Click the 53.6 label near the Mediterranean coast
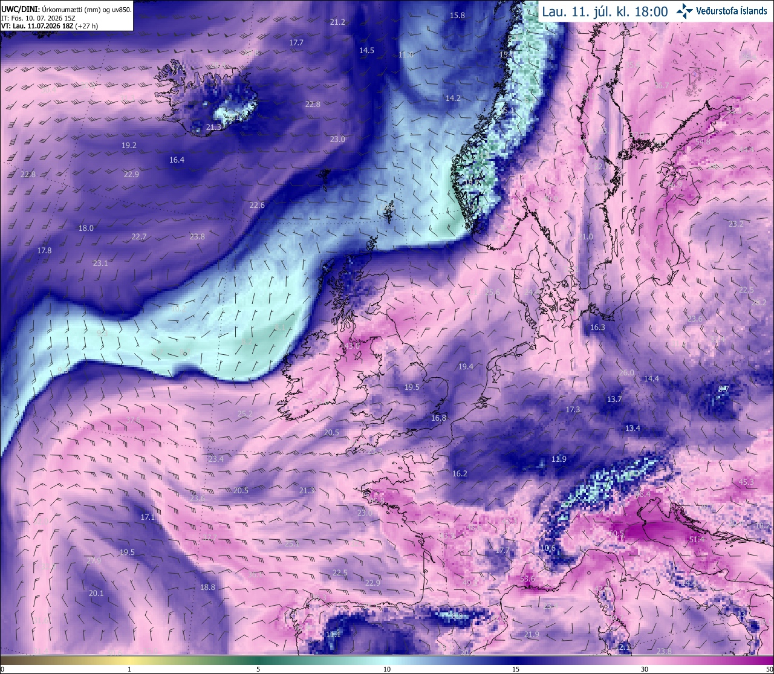Viewport: 774px width, 674px height. pyautogui.click(x=527, y=578)
